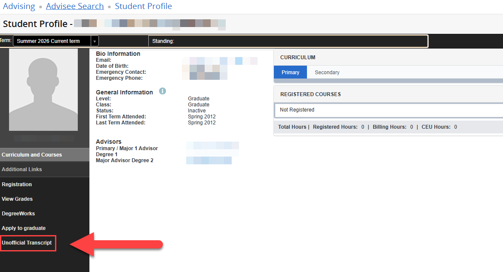Click the student photo placeholder
This screenshot has height=272, width=503.
pos(43,89)
